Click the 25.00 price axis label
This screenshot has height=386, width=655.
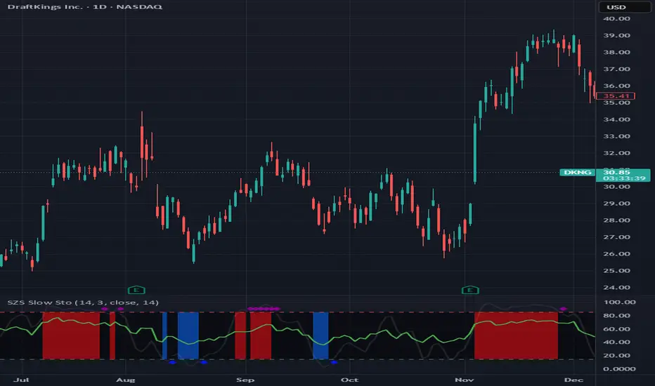pos(616,270)
